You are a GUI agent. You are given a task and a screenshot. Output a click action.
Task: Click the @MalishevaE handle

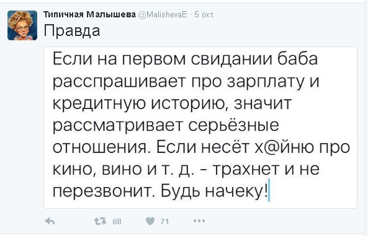163,15
